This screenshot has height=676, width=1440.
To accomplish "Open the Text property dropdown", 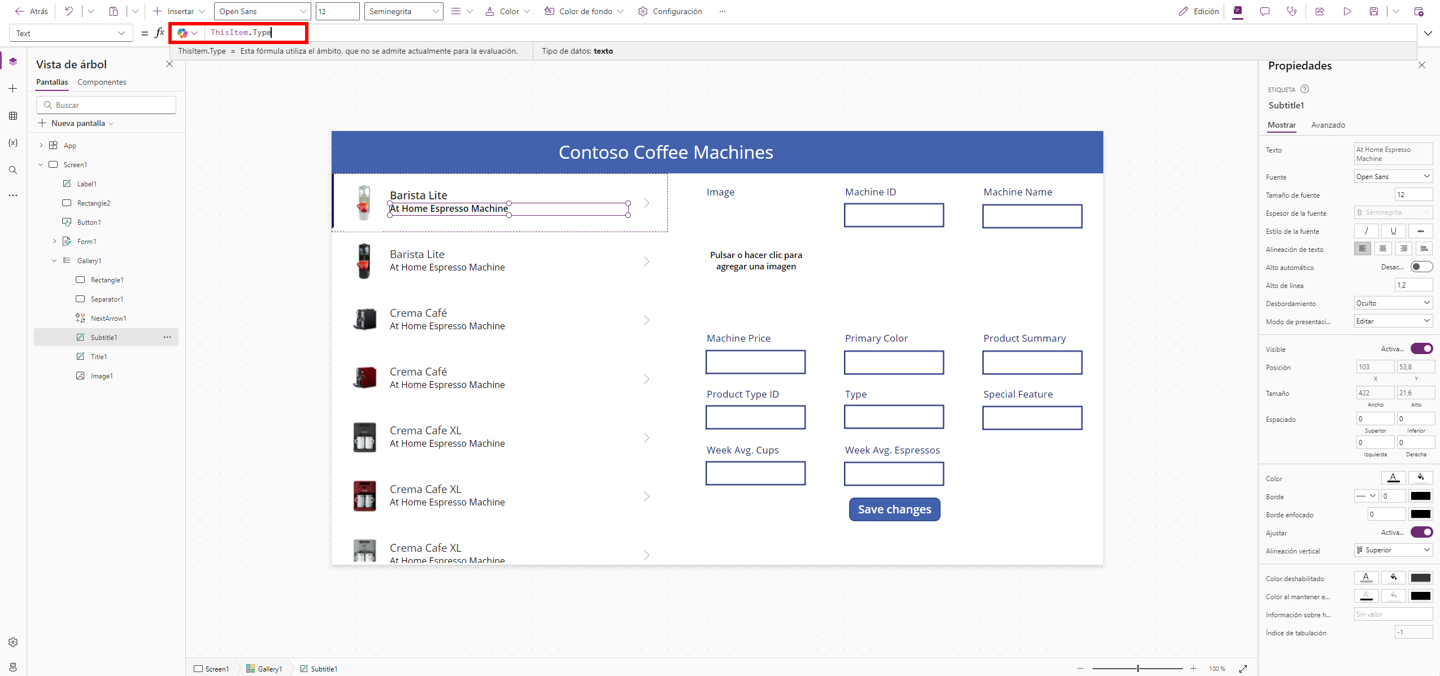I will tap(71, 33).
